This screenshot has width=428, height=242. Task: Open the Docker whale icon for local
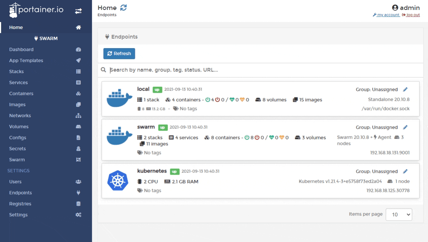click(117, 97)
